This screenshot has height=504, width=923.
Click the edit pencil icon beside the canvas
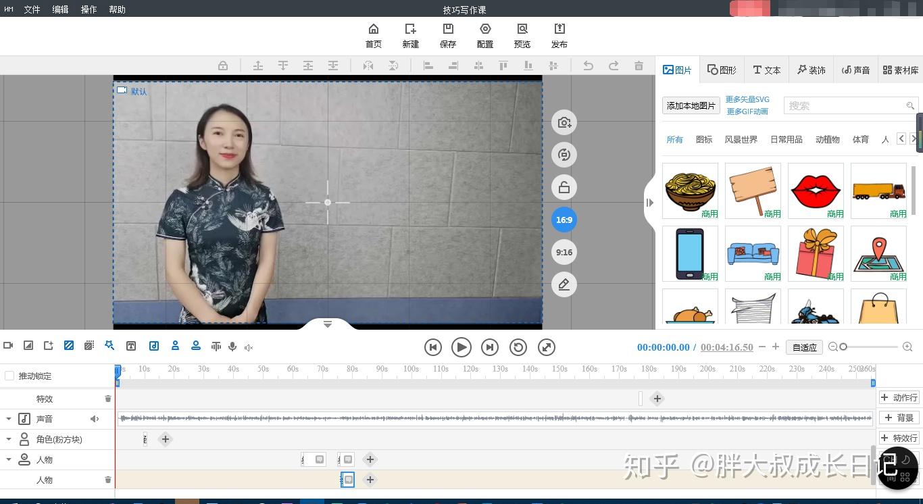click(x=564, y=284)
